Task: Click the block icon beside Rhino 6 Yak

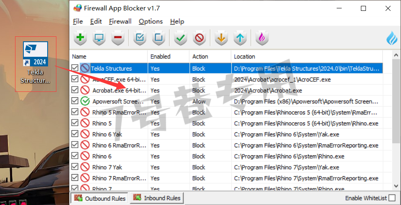Action: click(x=85, y=134)
